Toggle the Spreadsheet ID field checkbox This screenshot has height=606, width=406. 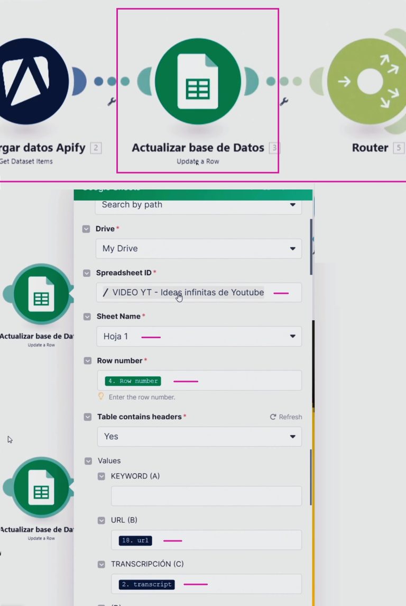(x=87, y=273)
